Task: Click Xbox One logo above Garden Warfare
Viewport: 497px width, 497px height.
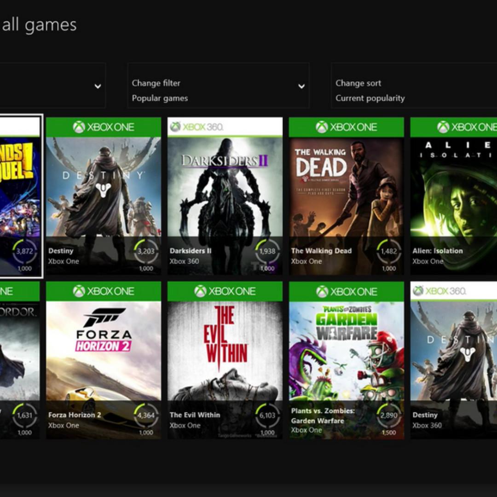Action: coord(347,291)
